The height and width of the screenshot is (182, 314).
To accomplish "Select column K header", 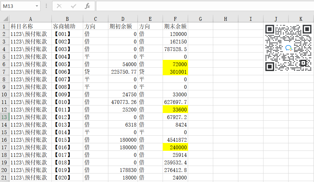I will [301, 19].
